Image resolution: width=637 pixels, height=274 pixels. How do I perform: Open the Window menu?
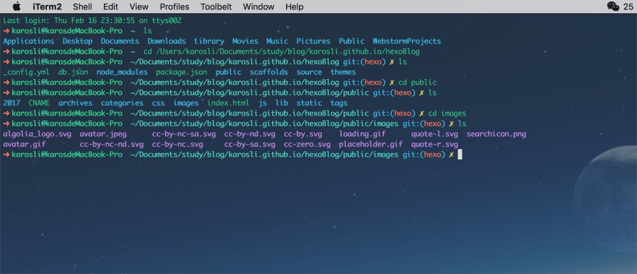click(259, 7)
